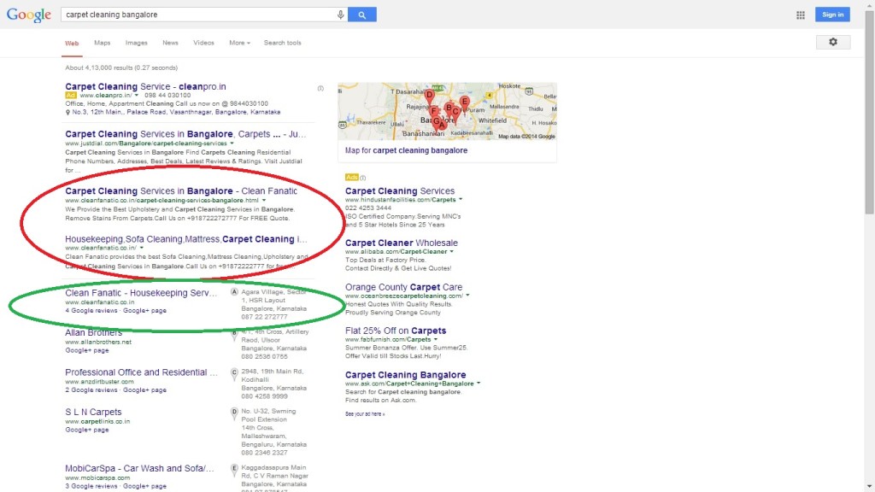The height and width of the screenshot is (492, 875).
Task: Open Search tools
Action: (282, 43)
